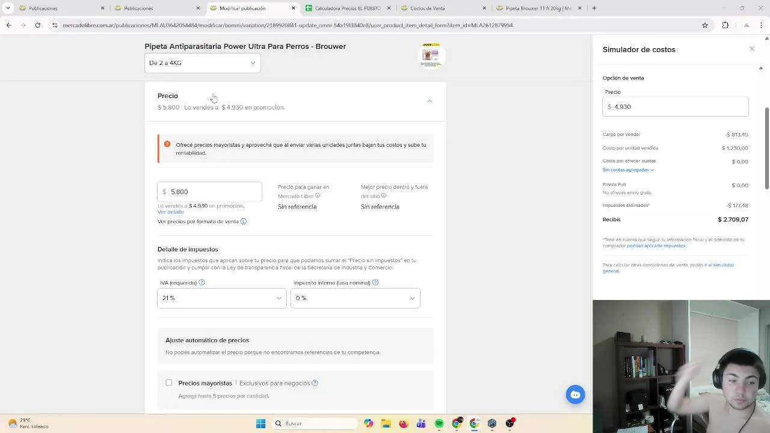Bookmark this page with the star icon
The height and width of the screenshot is (433, 770).
(x=705, y=25)
